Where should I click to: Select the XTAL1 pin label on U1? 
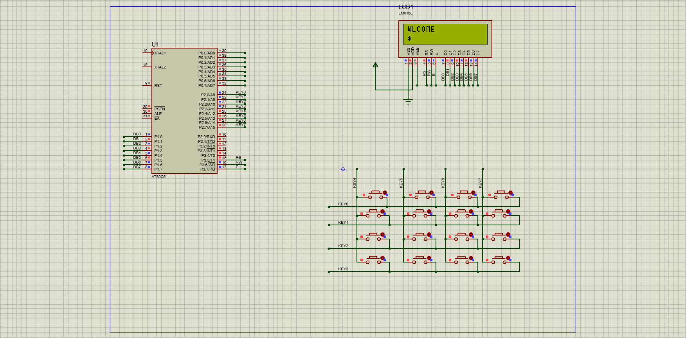coord(160,53)
